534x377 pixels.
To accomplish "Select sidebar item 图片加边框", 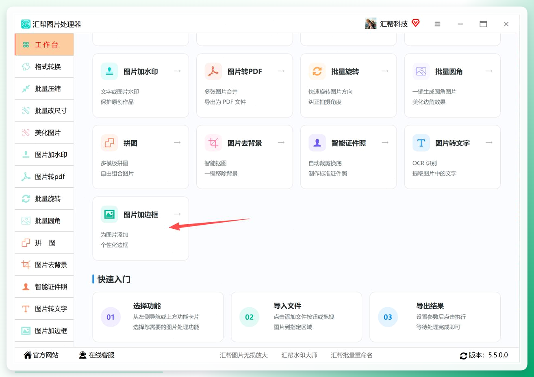I will (44, 331).
